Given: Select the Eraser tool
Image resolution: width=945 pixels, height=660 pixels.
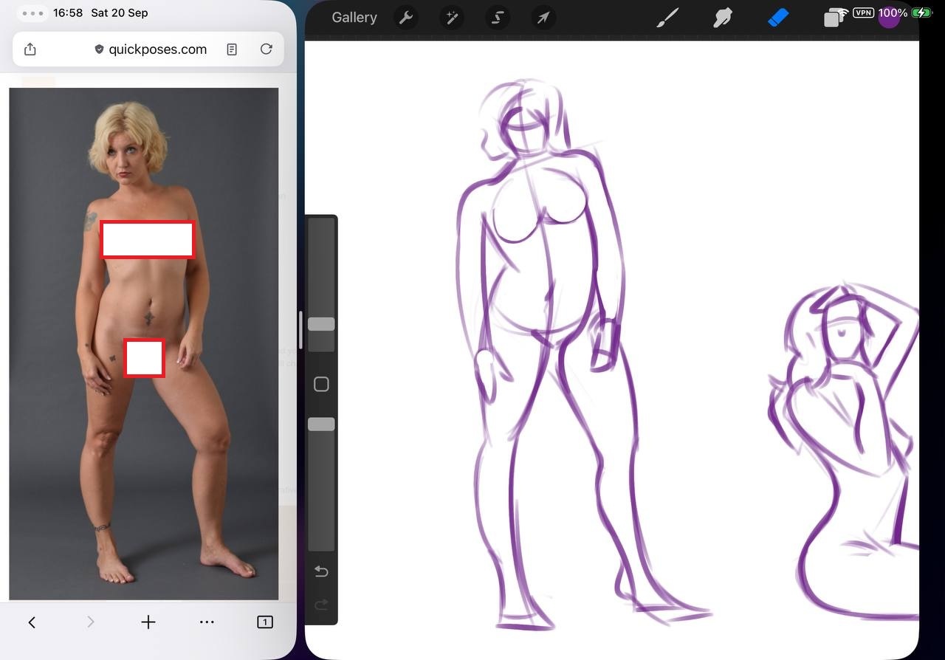Looking at the screenshot, I should 778,18.
